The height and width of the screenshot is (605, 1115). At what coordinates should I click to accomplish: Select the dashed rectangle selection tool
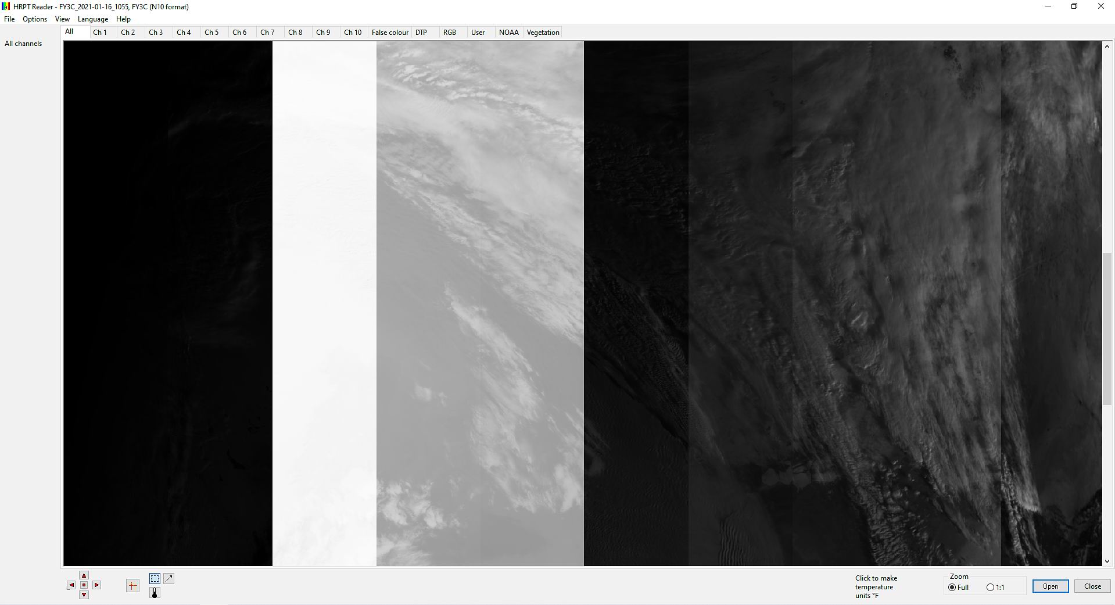pos(155,578)
